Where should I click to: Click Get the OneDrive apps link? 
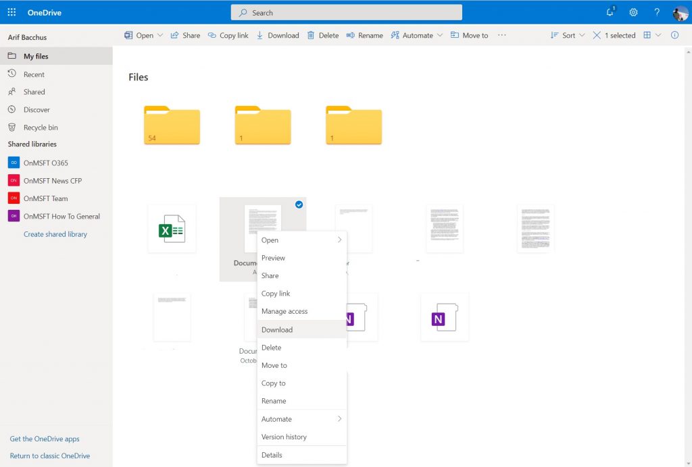click(x=45, y=439)
